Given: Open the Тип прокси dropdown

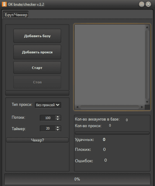Looking at the screenshot, I should pos(48,105).
